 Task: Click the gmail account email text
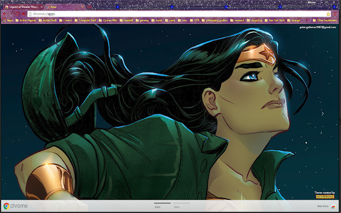(x=318, y=27)
